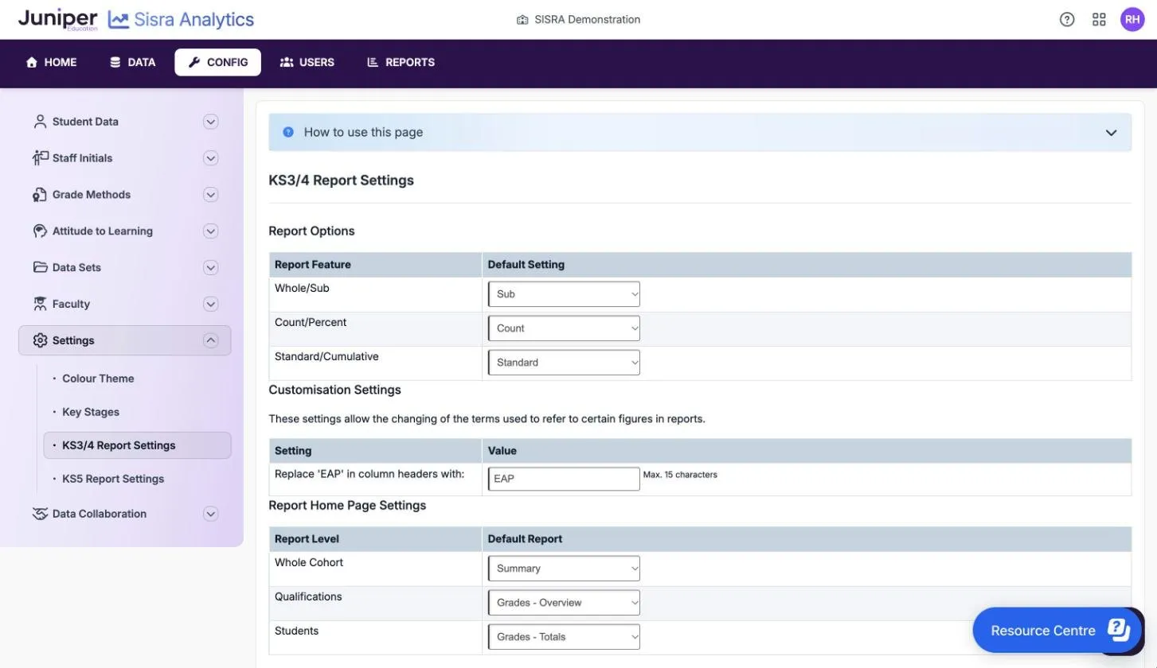This screenshot has width=1157, height=668.
Task: Switch to the DATA tab
Action: 132,62
